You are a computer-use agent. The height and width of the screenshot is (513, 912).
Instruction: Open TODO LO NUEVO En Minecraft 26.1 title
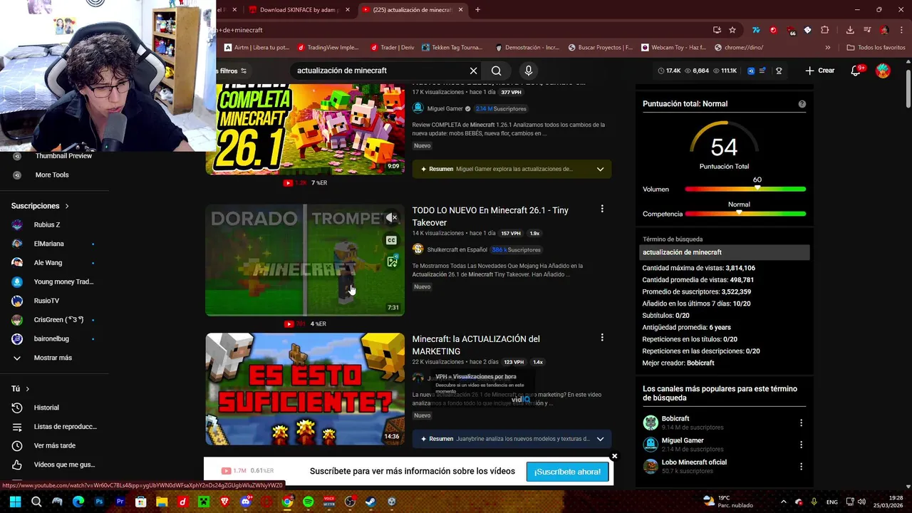490,217
